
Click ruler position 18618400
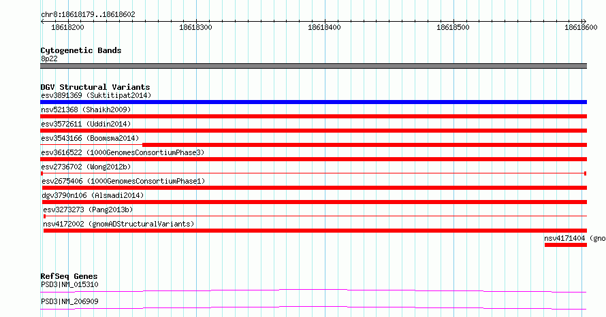(324, 27)
